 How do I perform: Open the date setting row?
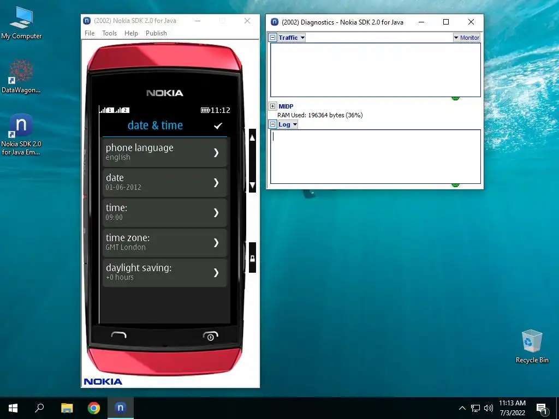165,182
